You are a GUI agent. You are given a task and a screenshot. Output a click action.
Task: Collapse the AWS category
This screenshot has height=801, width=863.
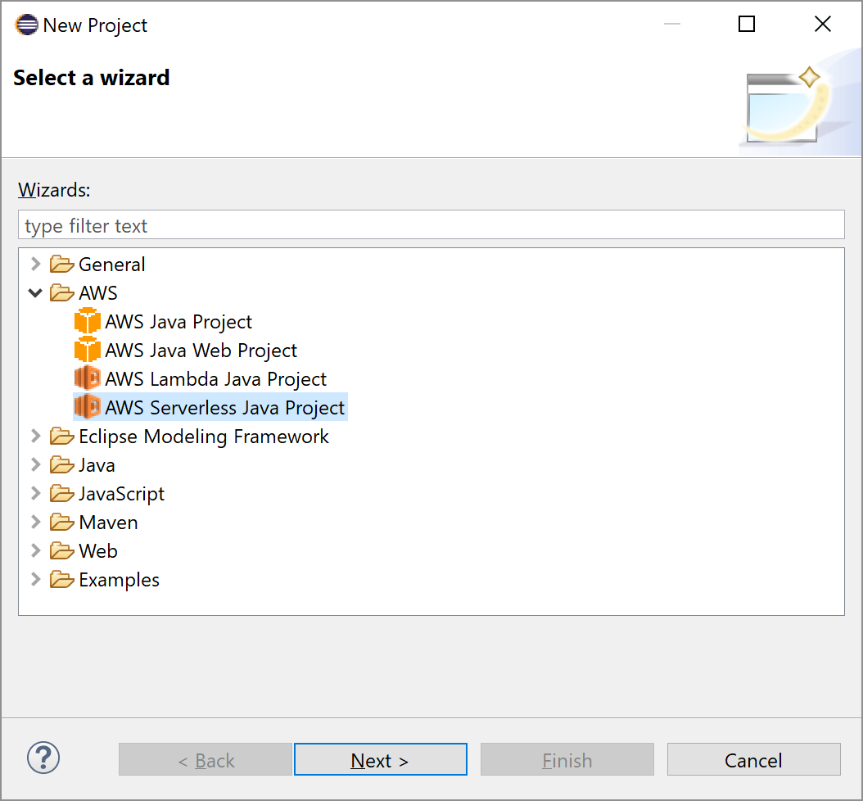pyautogui.click(x=35, y=293)
